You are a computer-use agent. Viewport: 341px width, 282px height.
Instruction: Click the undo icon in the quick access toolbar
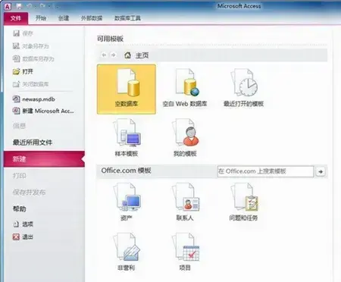click(30, 6)
